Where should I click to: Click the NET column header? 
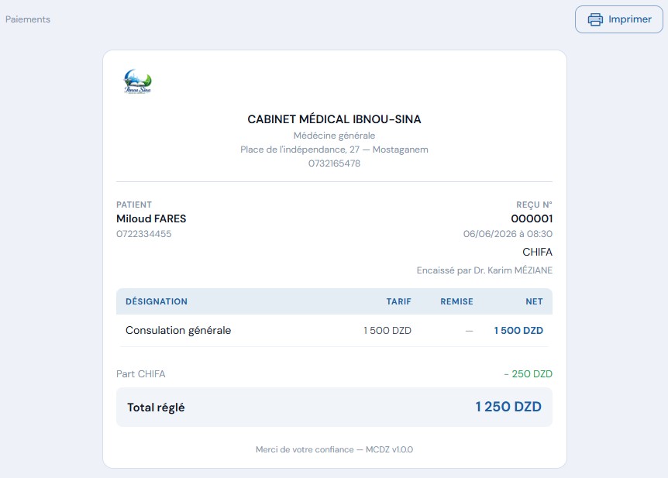[534, 301]
